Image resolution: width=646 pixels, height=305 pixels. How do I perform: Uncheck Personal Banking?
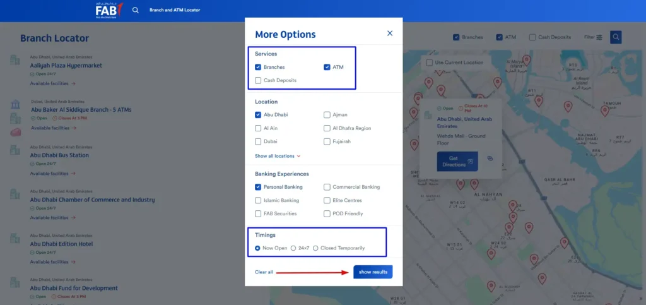[x=258, y=187]
